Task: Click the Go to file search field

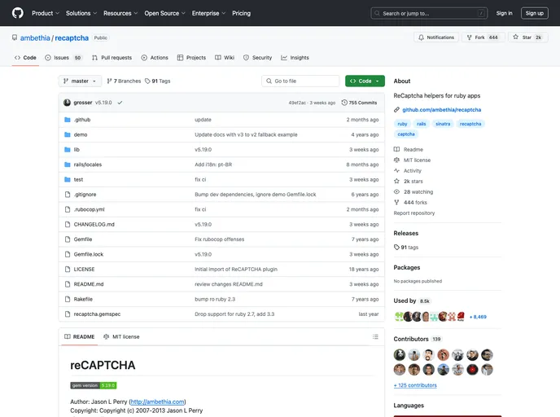Action: pyautogui.click(x=300, y=81)
